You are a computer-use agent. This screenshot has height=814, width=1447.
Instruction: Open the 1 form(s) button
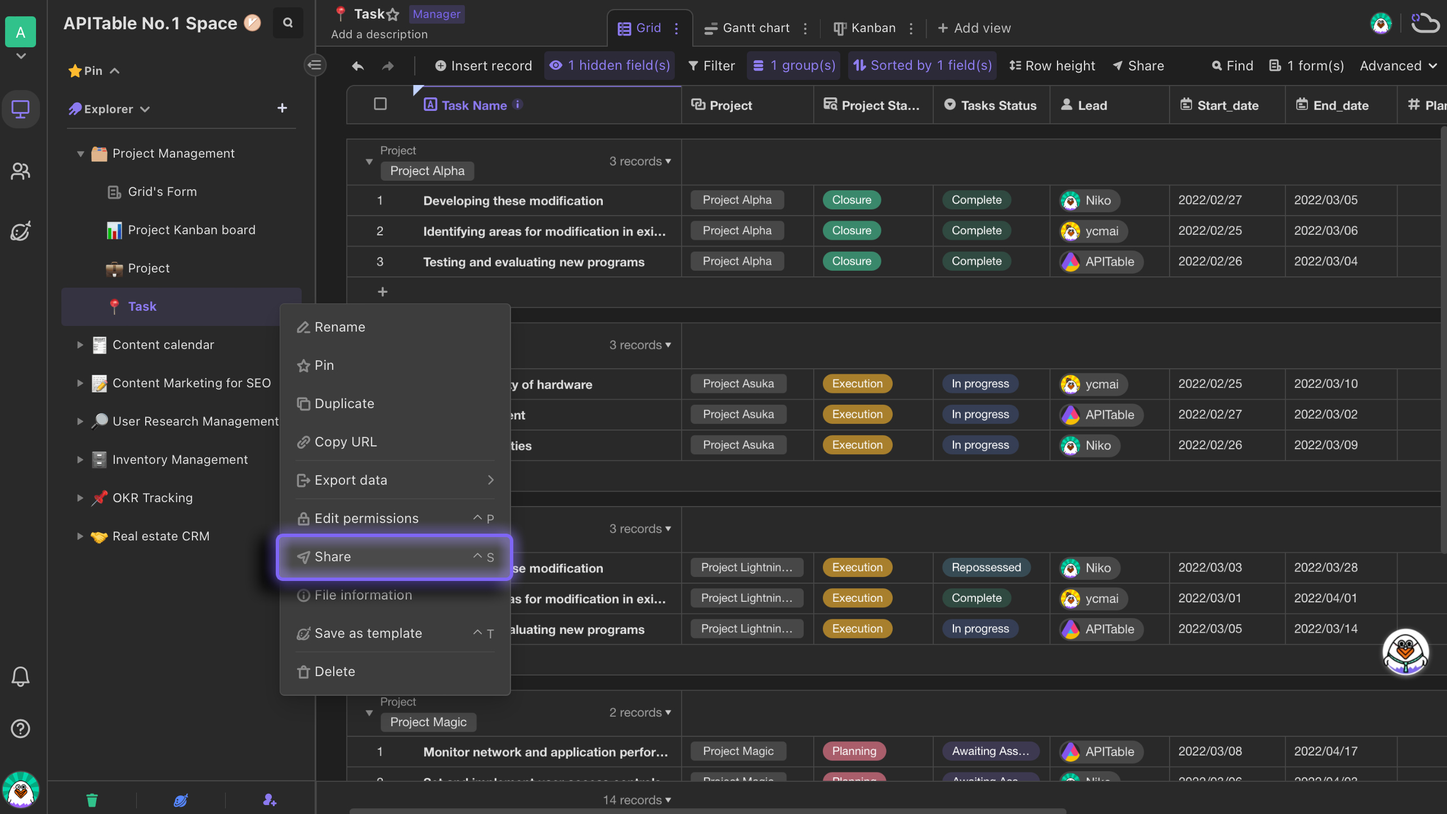(1306, 66)
